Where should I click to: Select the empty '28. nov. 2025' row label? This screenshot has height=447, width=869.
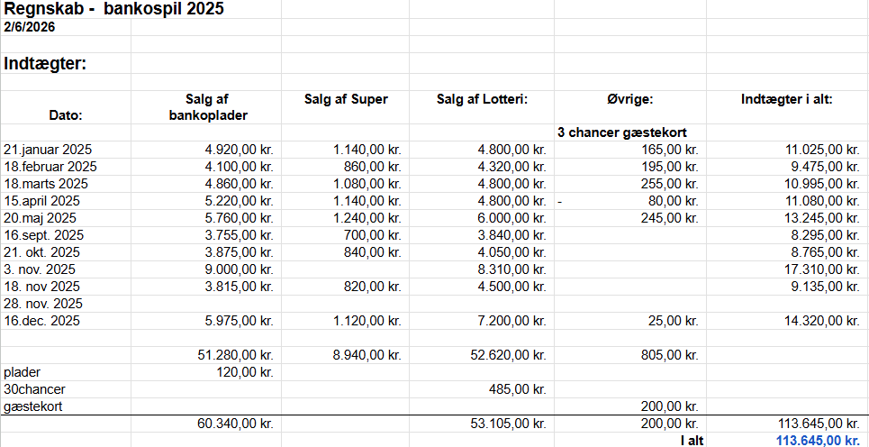tap(43, 304)
